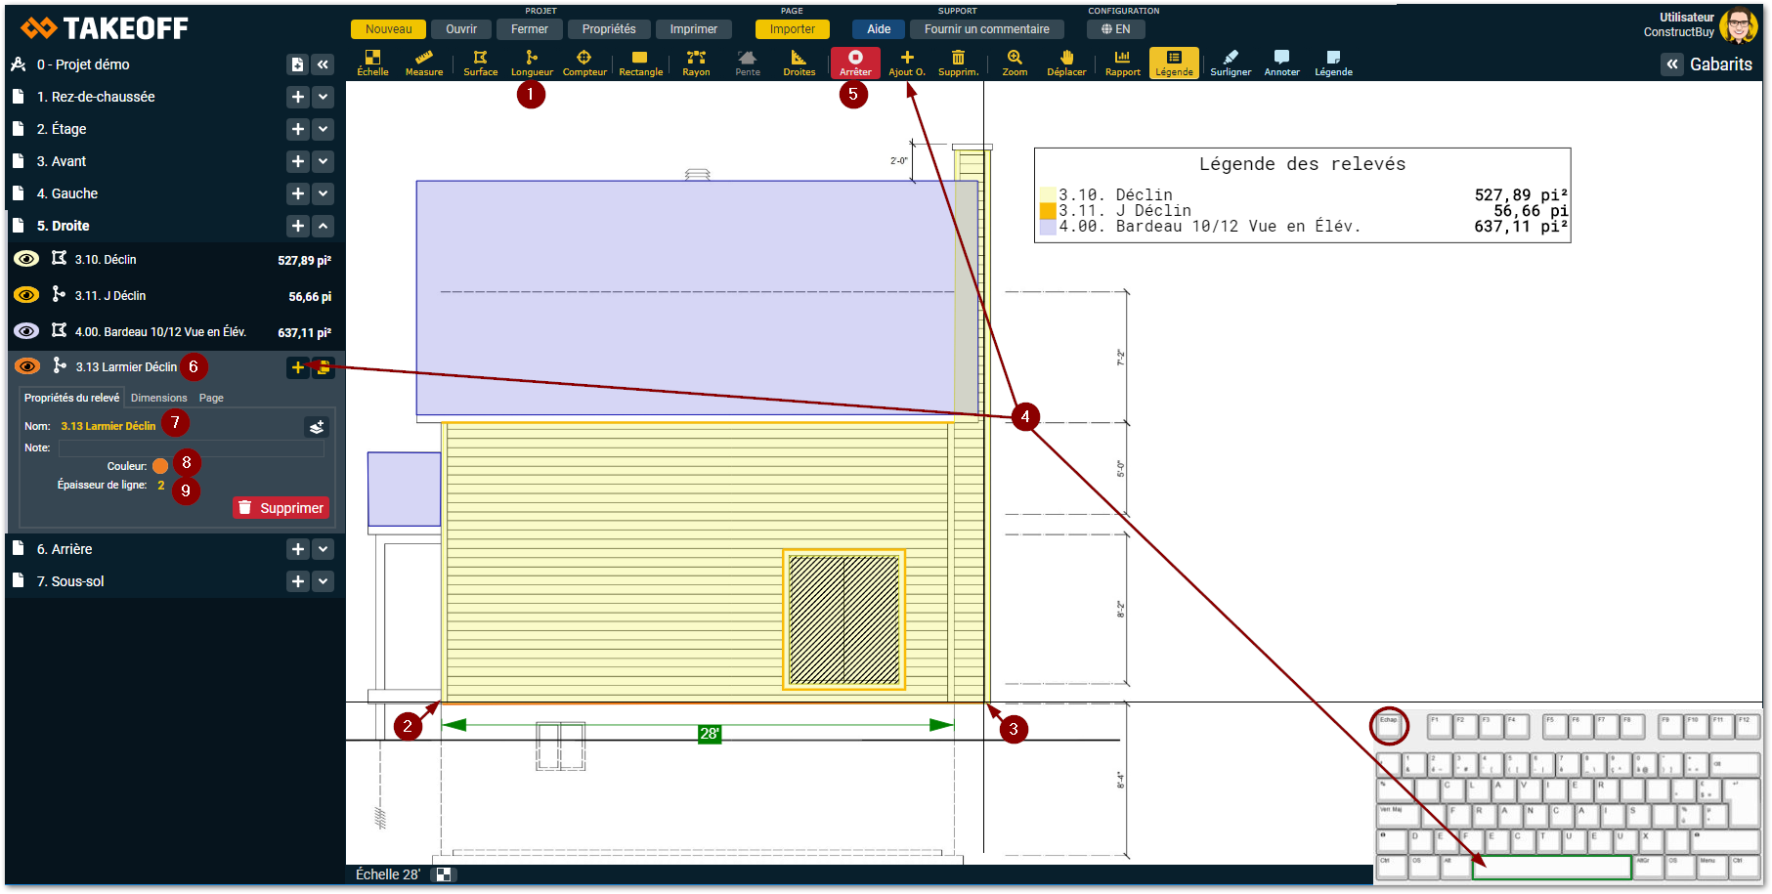This screenshot has height=894, width=1772.
Task: Open the Page tab in properties
Action: 211,398
